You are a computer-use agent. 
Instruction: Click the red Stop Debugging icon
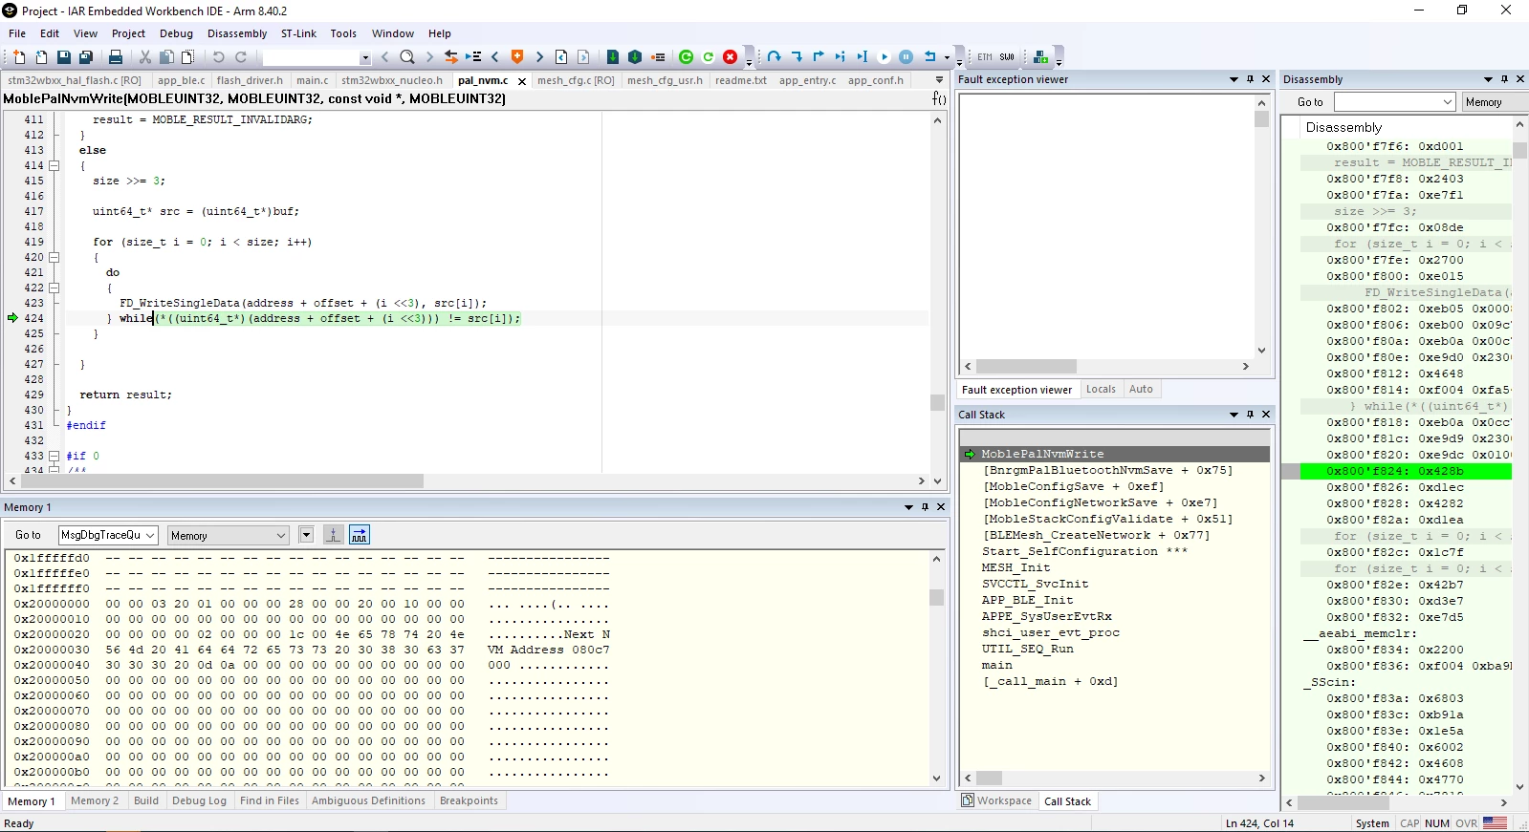pos(731,57)
